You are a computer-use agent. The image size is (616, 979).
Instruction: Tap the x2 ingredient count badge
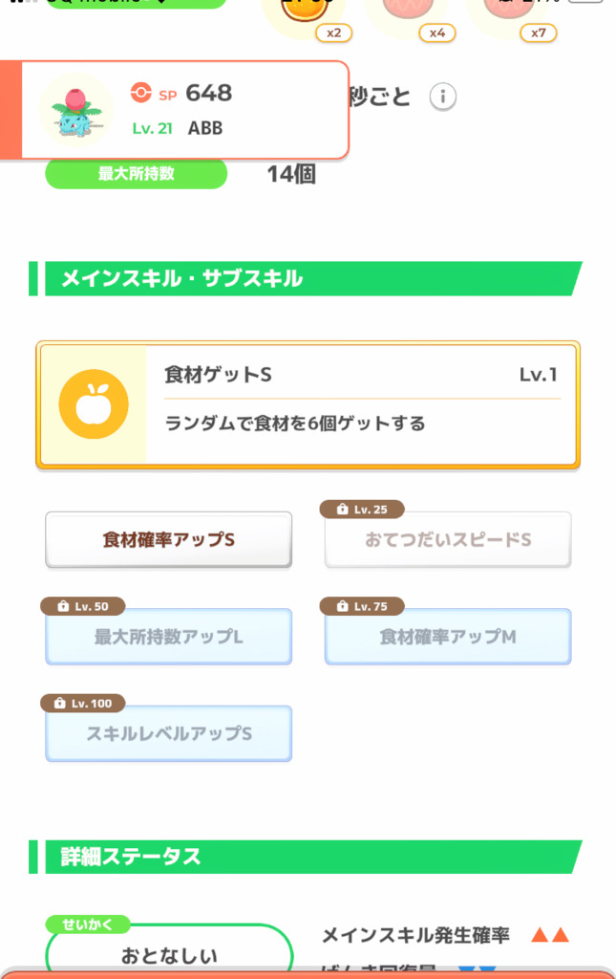pyautogui.click(x=334, y=33)
